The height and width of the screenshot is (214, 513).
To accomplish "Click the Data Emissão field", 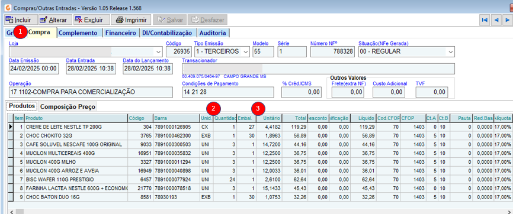I will (34, 69).
